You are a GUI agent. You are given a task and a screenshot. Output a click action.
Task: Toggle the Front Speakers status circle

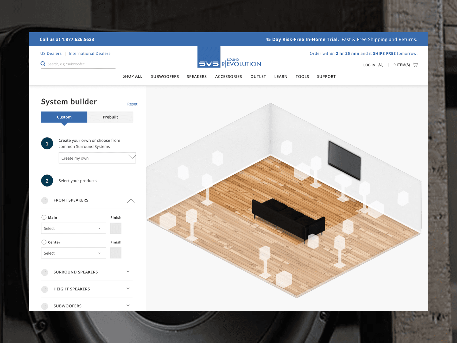coord(45,200)
